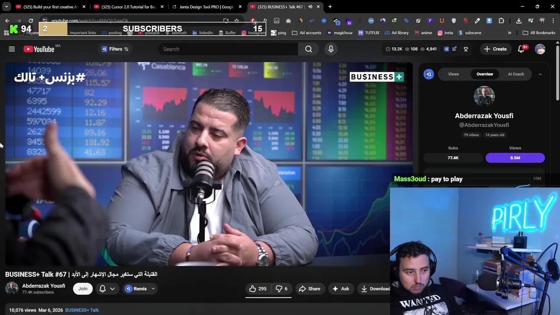This screenshot has width=560, height=315.
Task: Open the TUTFLIX bookmark
Action: pos(368,33)
